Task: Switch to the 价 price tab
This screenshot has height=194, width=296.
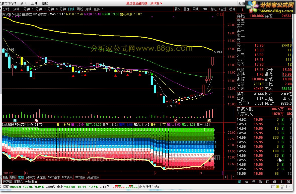Action: 247,182
